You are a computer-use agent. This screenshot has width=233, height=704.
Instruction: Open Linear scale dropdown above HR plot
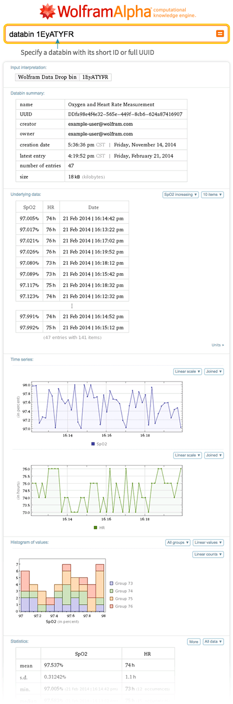[187, 455]
